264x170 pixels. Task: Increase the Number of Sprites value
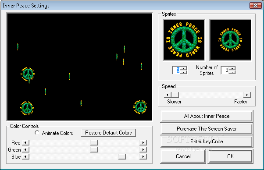point(232,68)
